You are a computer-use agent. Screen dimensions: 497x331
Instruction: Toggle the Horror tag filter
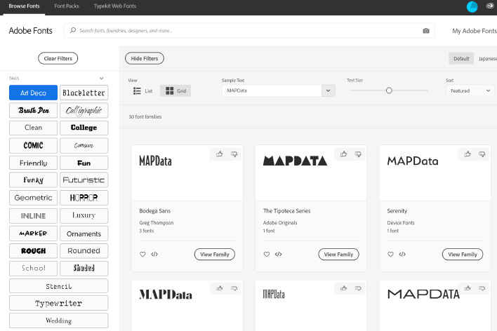pos(84,198)
